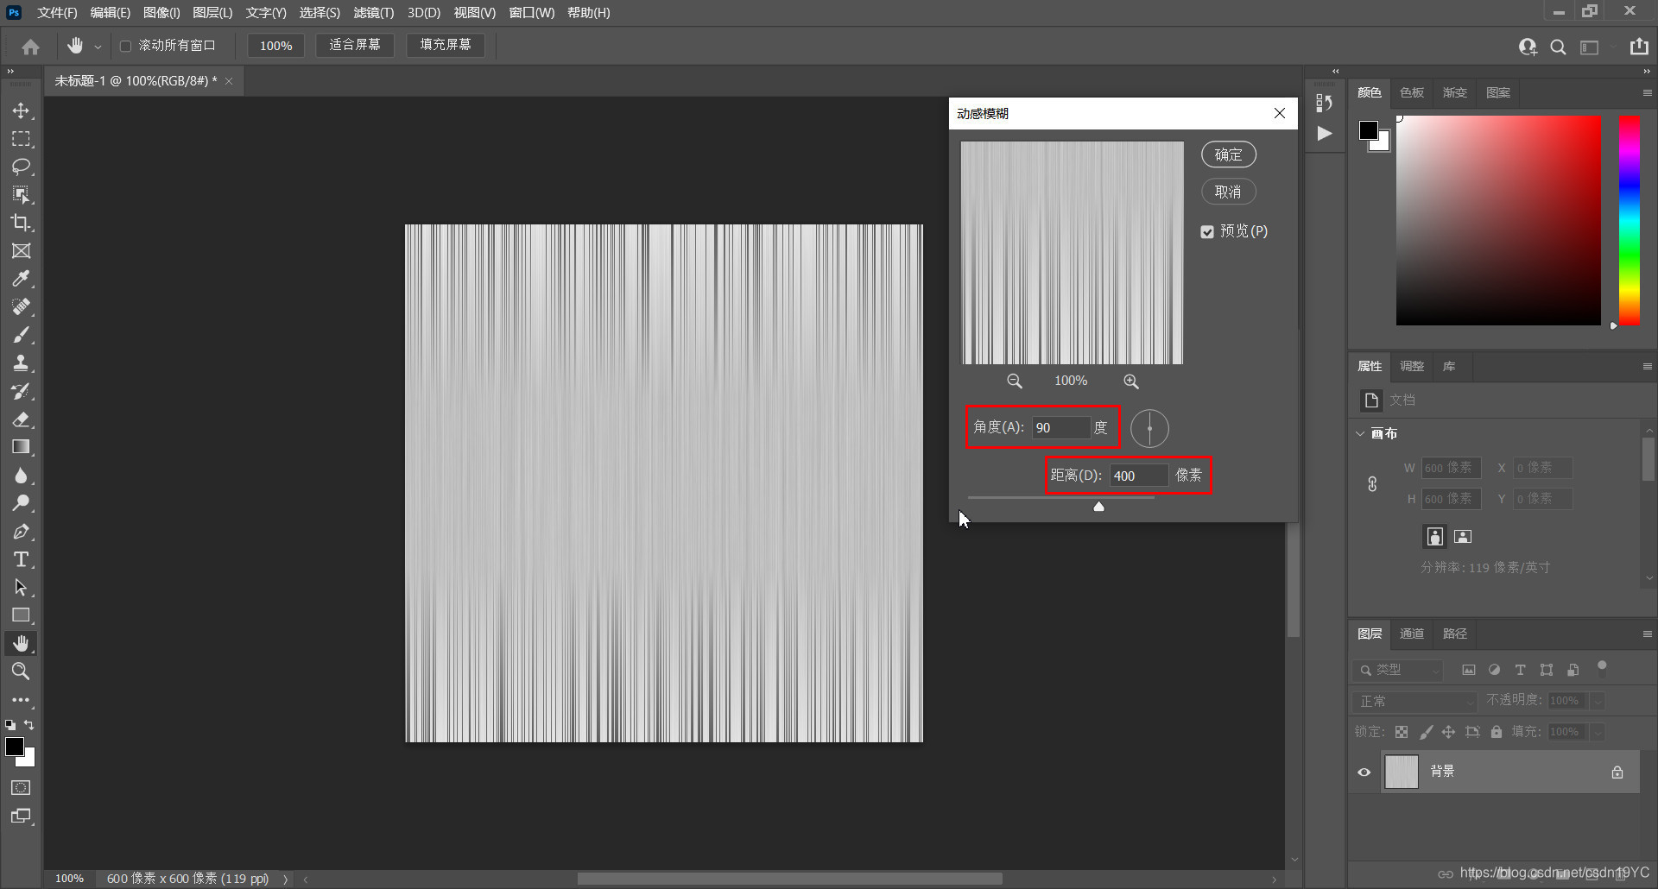Collapse the 画布 section
The image size is (1658, 889).
(x=1361, y=433)
